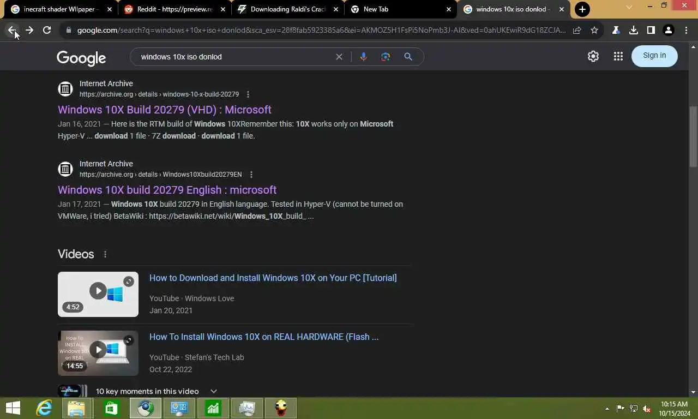
Task: Open options for Windows10Xbuild20279EN result
Action: point(251,175)
